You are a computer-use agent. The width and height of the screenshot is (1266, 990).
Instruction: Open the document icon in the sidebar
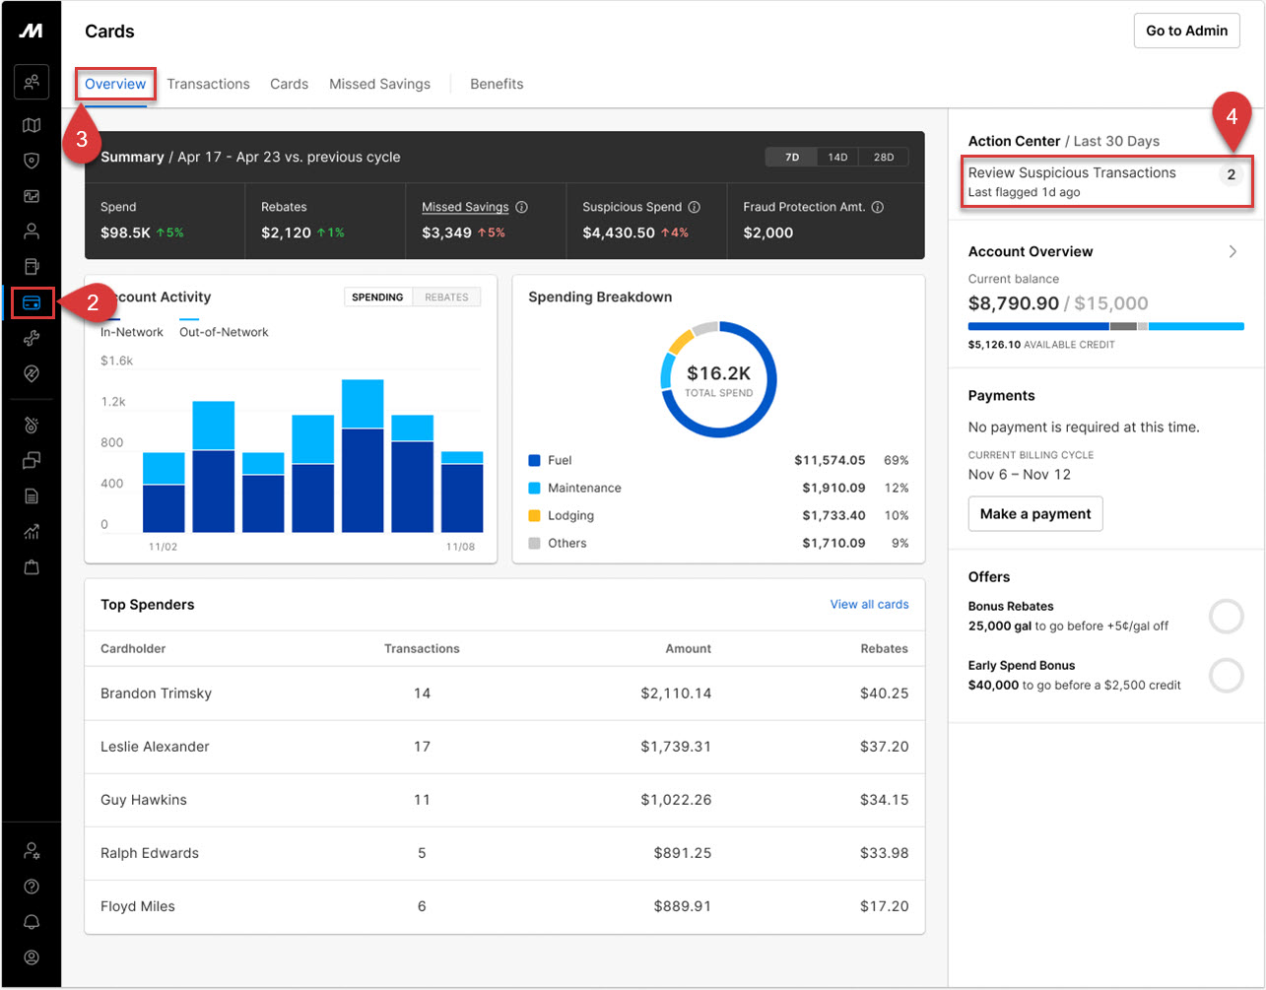point(33,495)
